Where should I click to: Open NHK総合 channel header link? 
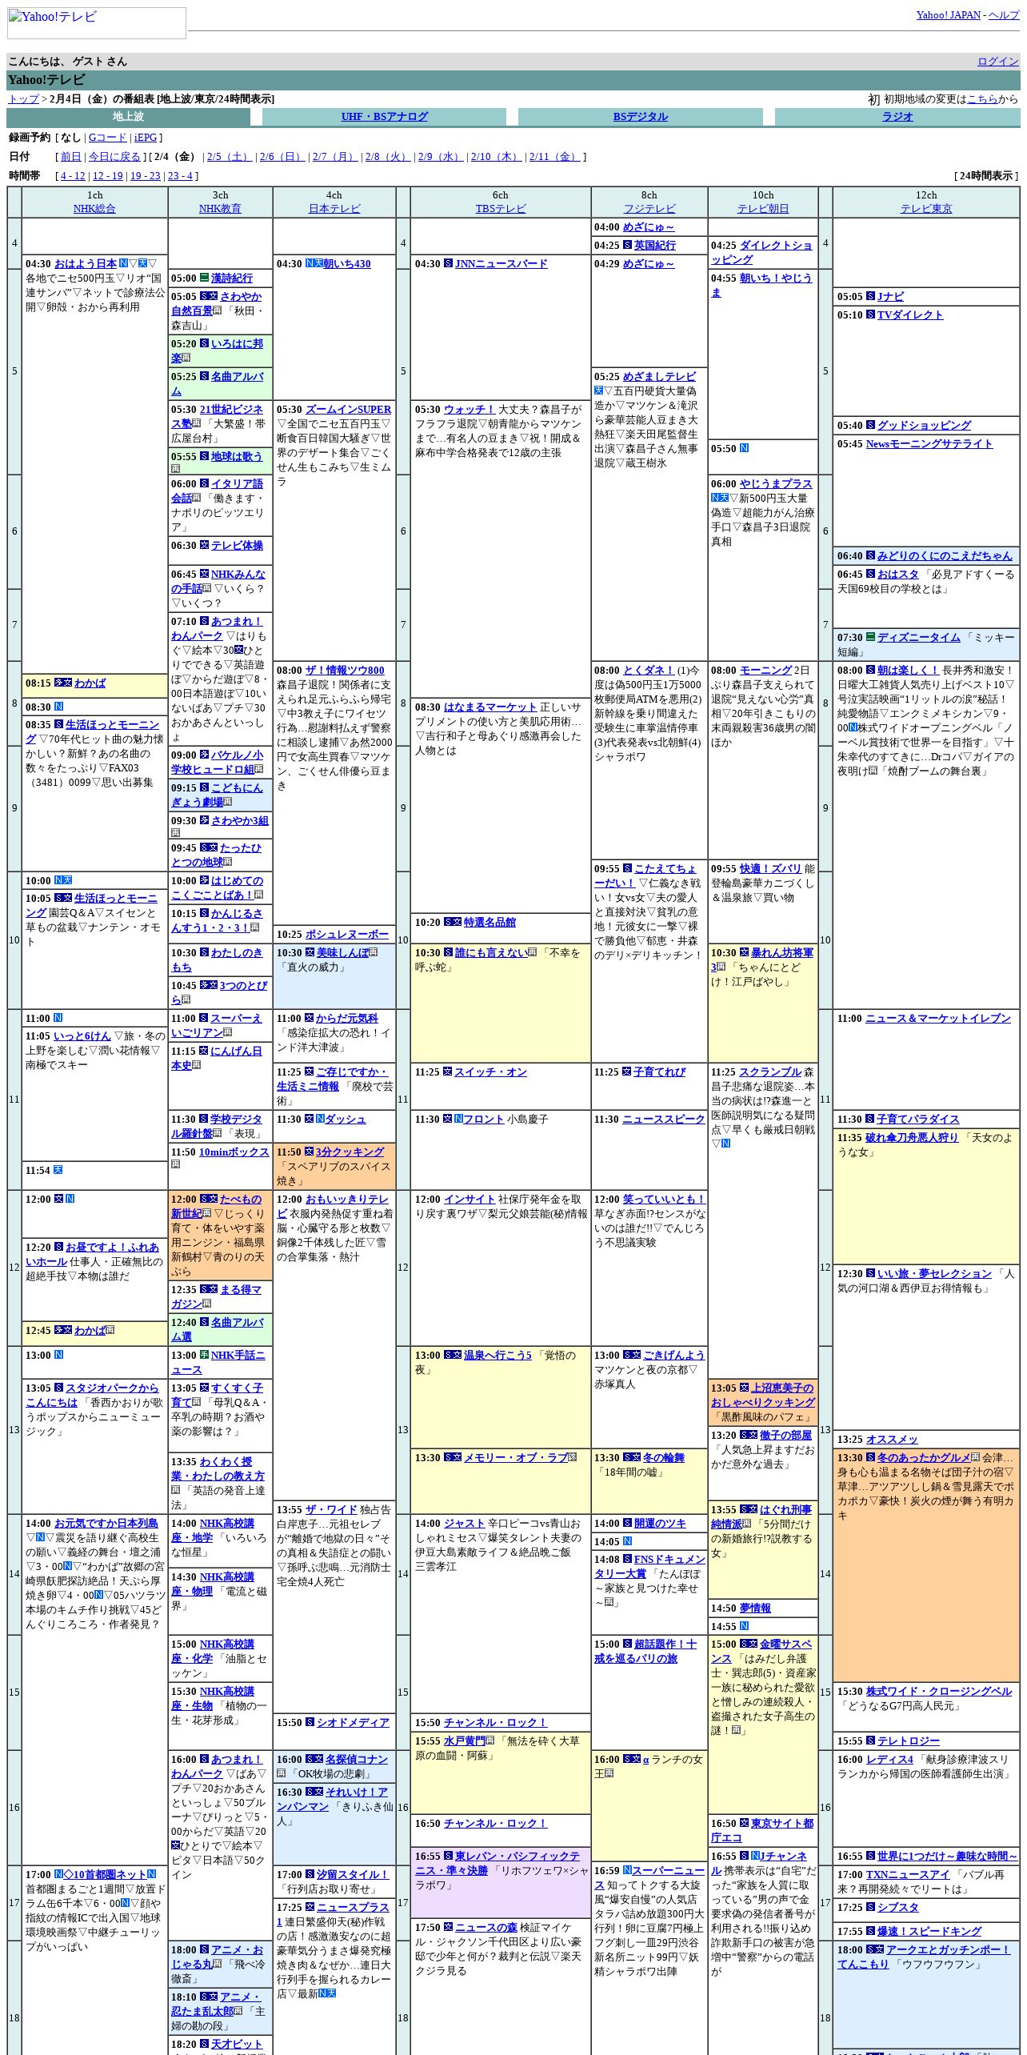[x=94, y=209]
